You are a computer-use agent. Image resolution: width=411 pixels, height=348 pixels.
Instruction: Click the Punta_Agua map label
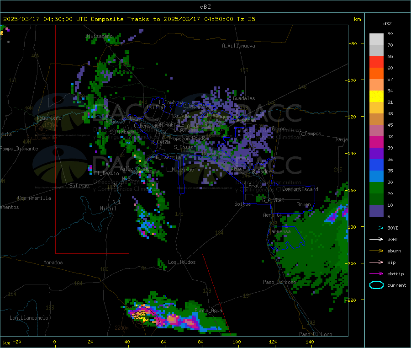208,311
